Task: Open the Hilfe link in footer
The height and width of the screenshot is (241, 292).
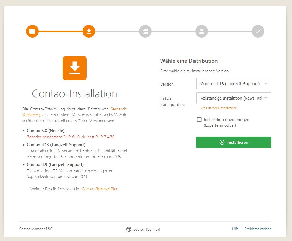Action: pos(235,229)
